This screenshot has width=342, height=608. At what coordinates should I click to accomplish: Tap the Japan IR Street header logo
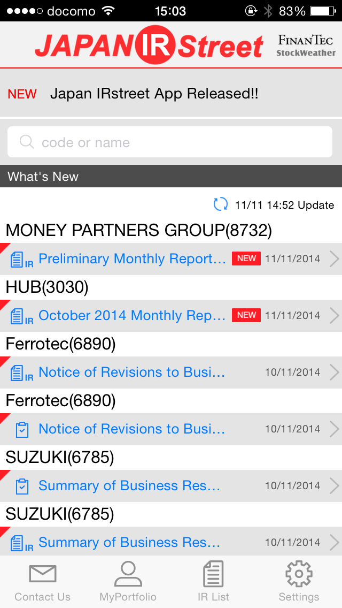pyautogui.click(x=149, y=45)
